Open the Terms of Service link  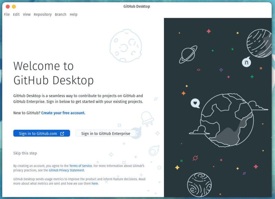pyautogui.click(x=80, y=166)
